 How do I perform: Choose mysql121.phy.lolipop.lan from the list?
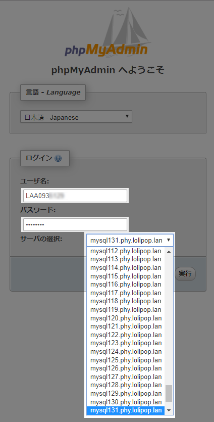(x=126, y=326)
